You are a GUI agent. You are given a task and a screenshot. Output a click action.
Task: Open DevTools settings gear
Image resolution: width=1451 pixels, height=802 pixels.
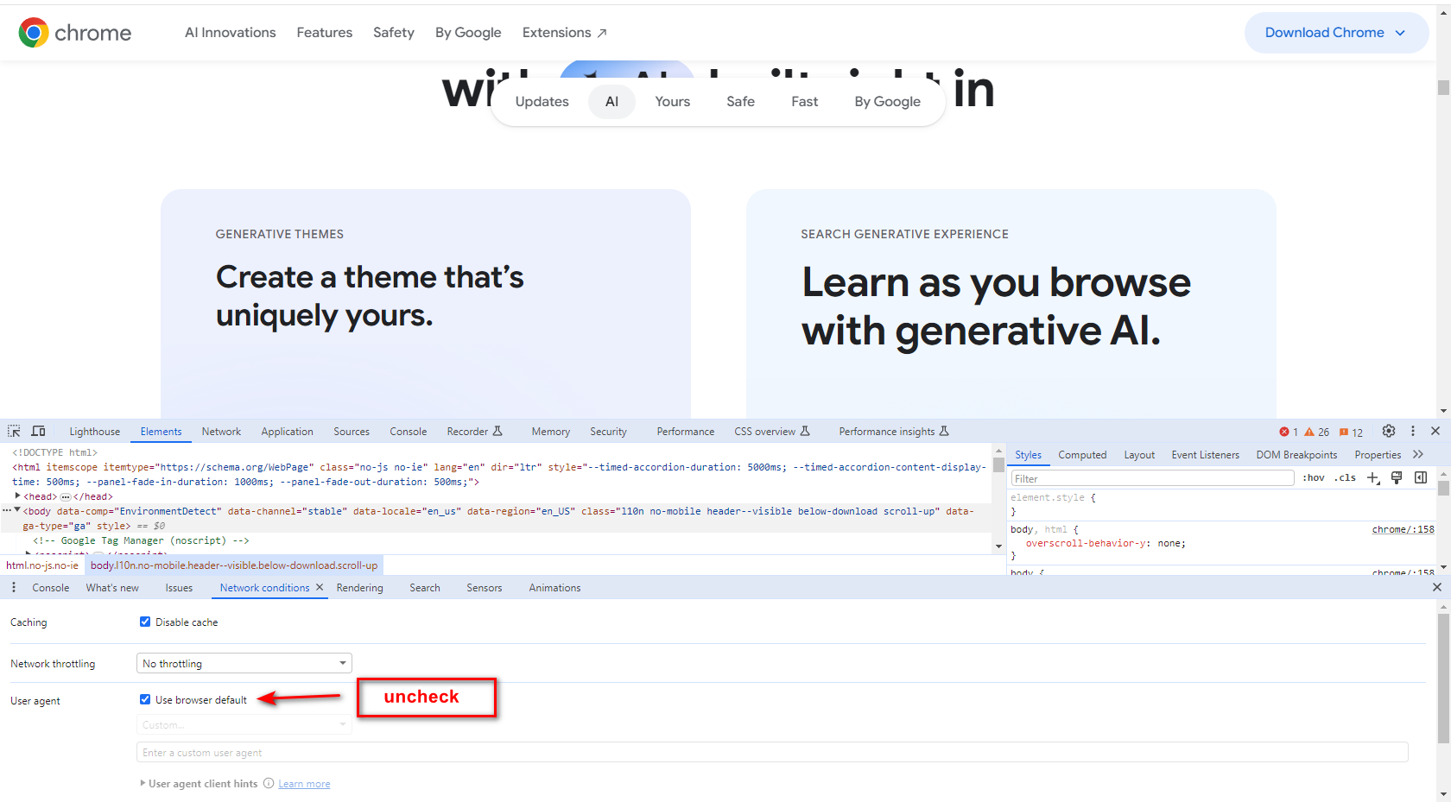pos(1389,431)
